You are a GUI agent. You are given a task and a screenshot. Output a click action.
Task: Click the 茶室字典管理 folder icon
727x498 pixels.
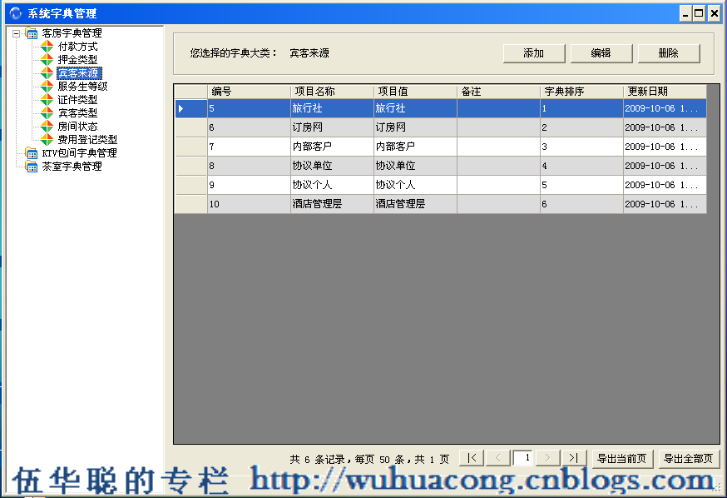(x=31, y=167)
